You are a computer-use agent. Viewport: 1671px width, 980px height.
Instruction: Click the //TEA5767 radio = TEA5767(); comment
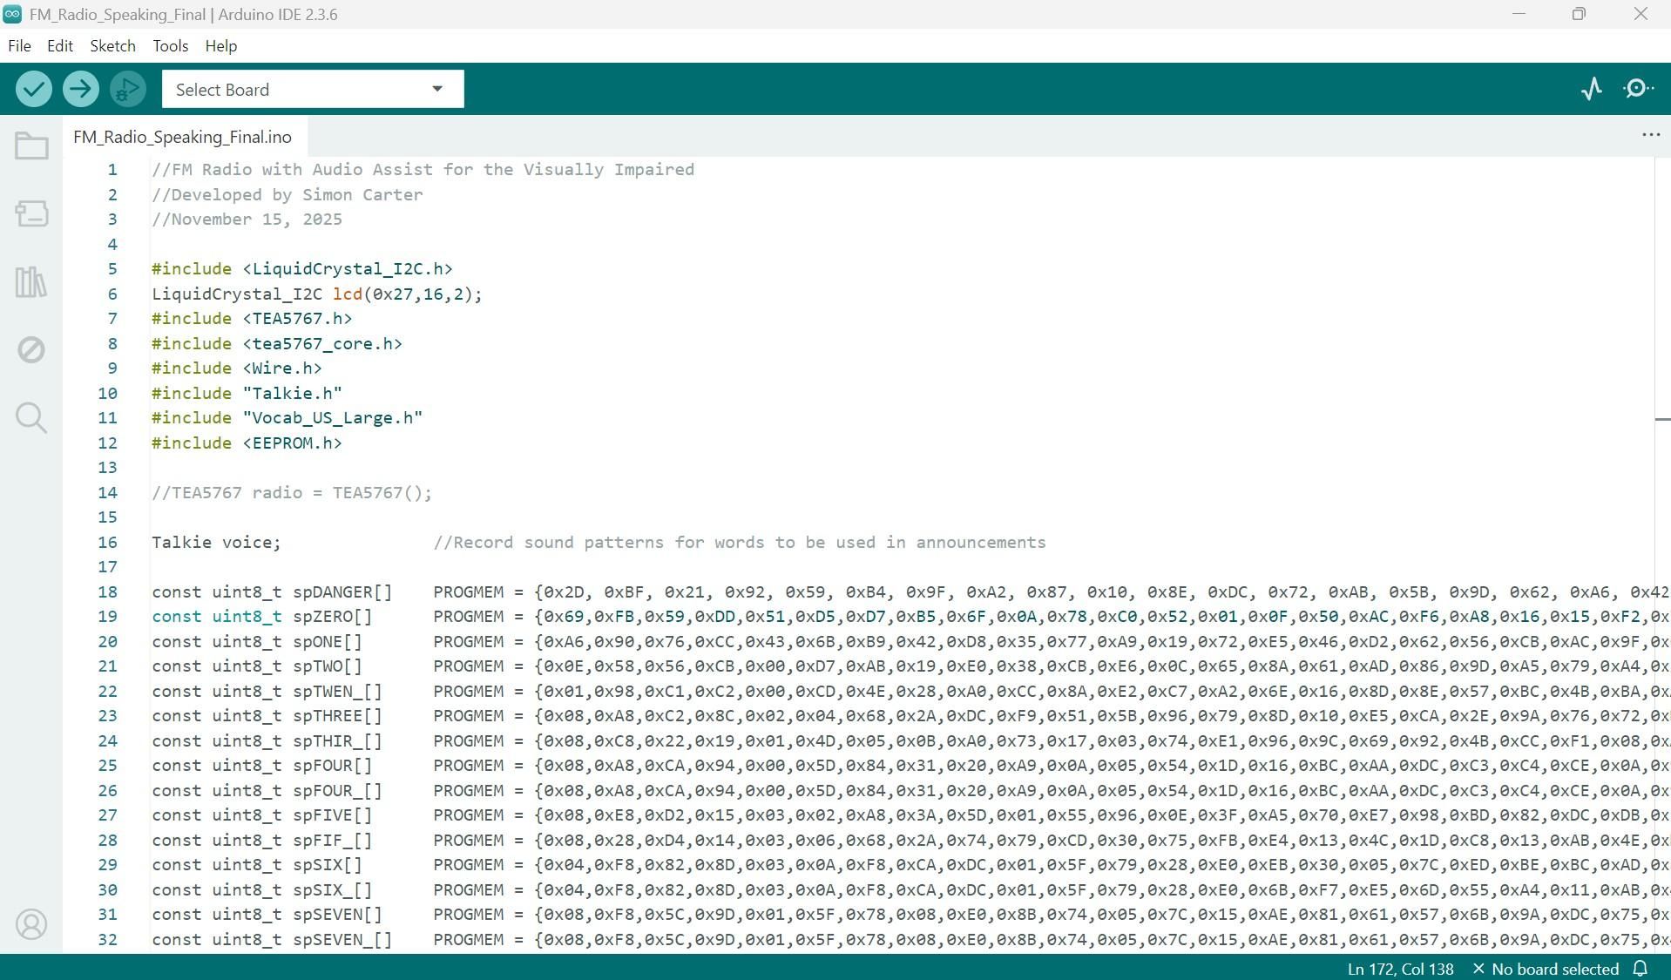click(292, 492)
